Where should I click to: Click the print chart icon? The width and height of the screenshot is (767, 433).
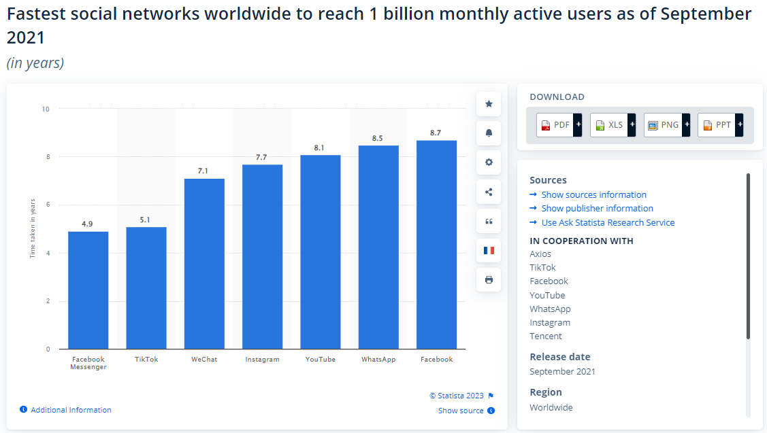488,279
